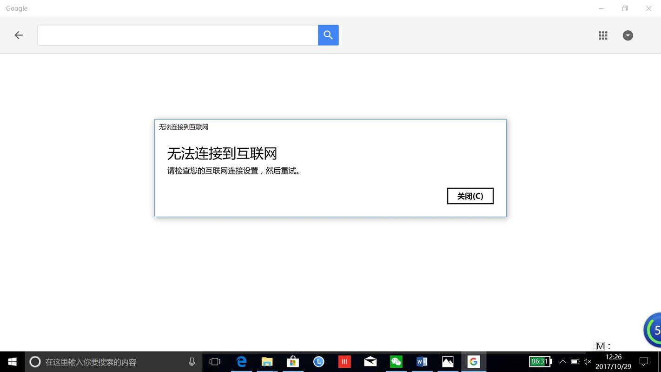Open the clock showing 12:26 2017/10/29
661x372 pixels.
(613, 362)
